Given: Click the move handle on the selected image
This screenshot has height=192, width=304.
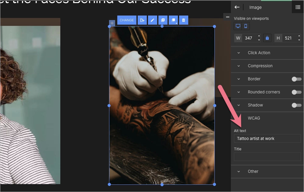Looking at the screenshot, I should (x=112, y=23).
